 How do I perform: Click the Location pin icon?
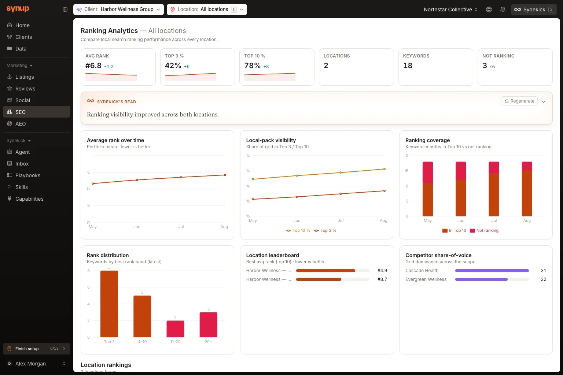173,10
